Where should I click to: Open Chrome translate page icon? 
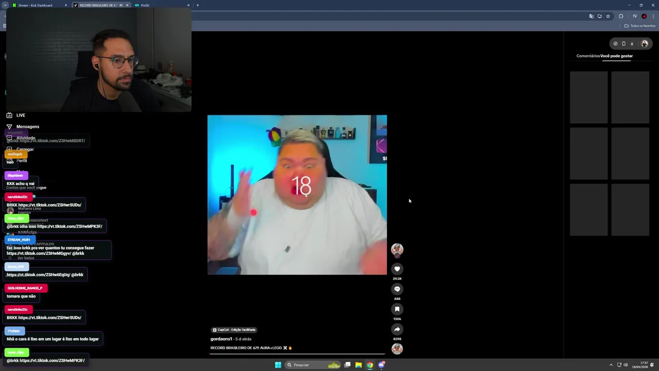[591, 16]
